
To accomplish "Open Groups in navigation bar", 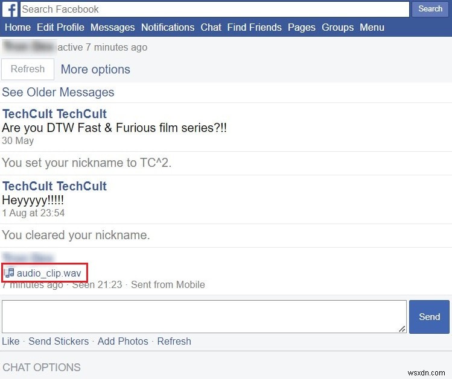I will (x=337, y=27).
